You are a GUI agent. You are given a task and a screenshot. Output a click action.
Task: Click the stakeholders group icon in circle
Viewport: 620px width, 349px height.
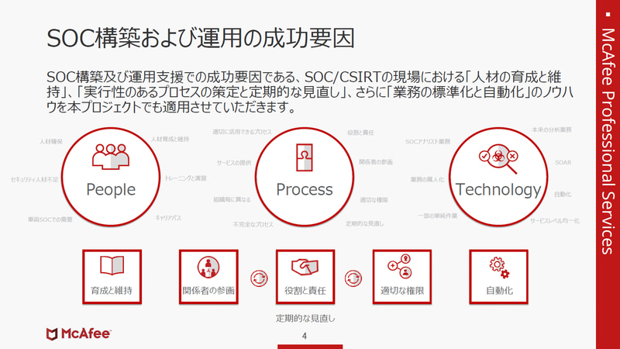coord(208,267)
